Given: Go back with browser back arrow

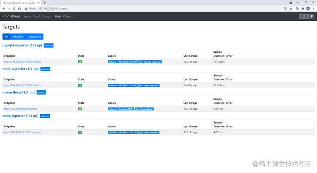Looking at the screenshot, I should click(4, 8).
